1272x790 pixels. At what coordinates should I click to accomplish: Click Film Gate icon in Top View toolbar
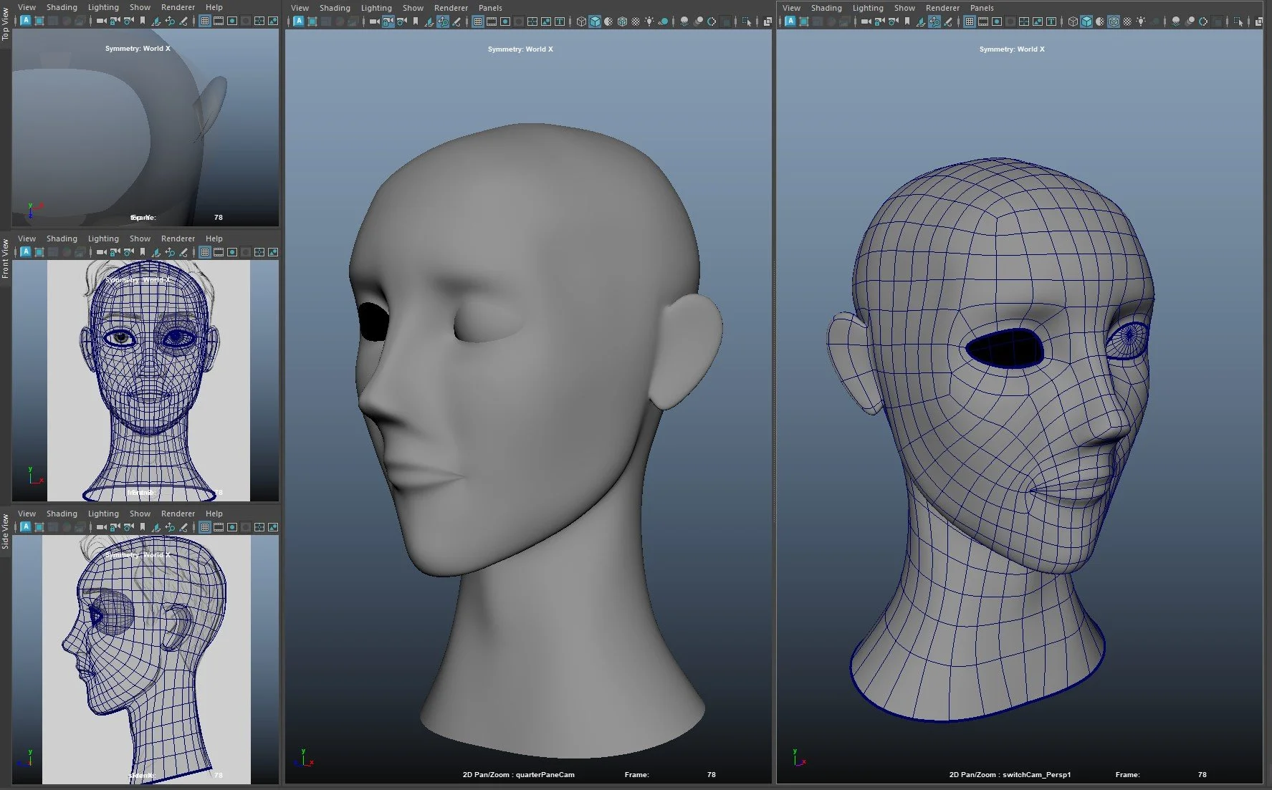pyautogui.click(x=219, y=21)
